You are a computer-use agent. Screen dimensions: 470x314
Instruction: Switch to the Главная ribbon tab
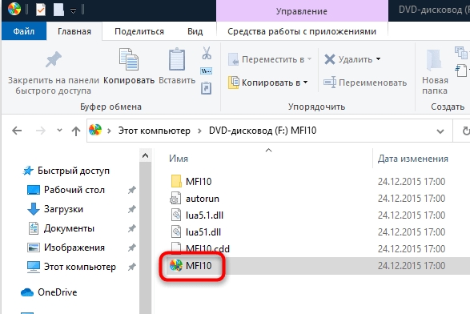click(x=74, y=31)
